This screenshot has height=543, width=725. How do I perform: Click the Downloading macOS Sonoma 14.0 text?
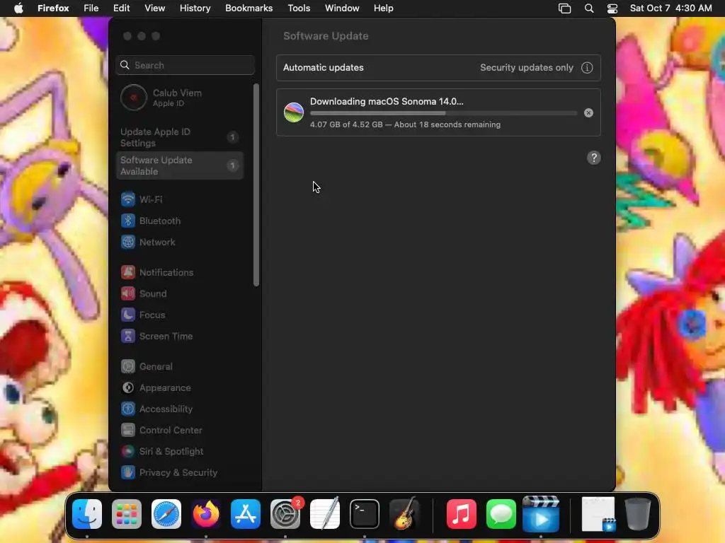(387, 102)
